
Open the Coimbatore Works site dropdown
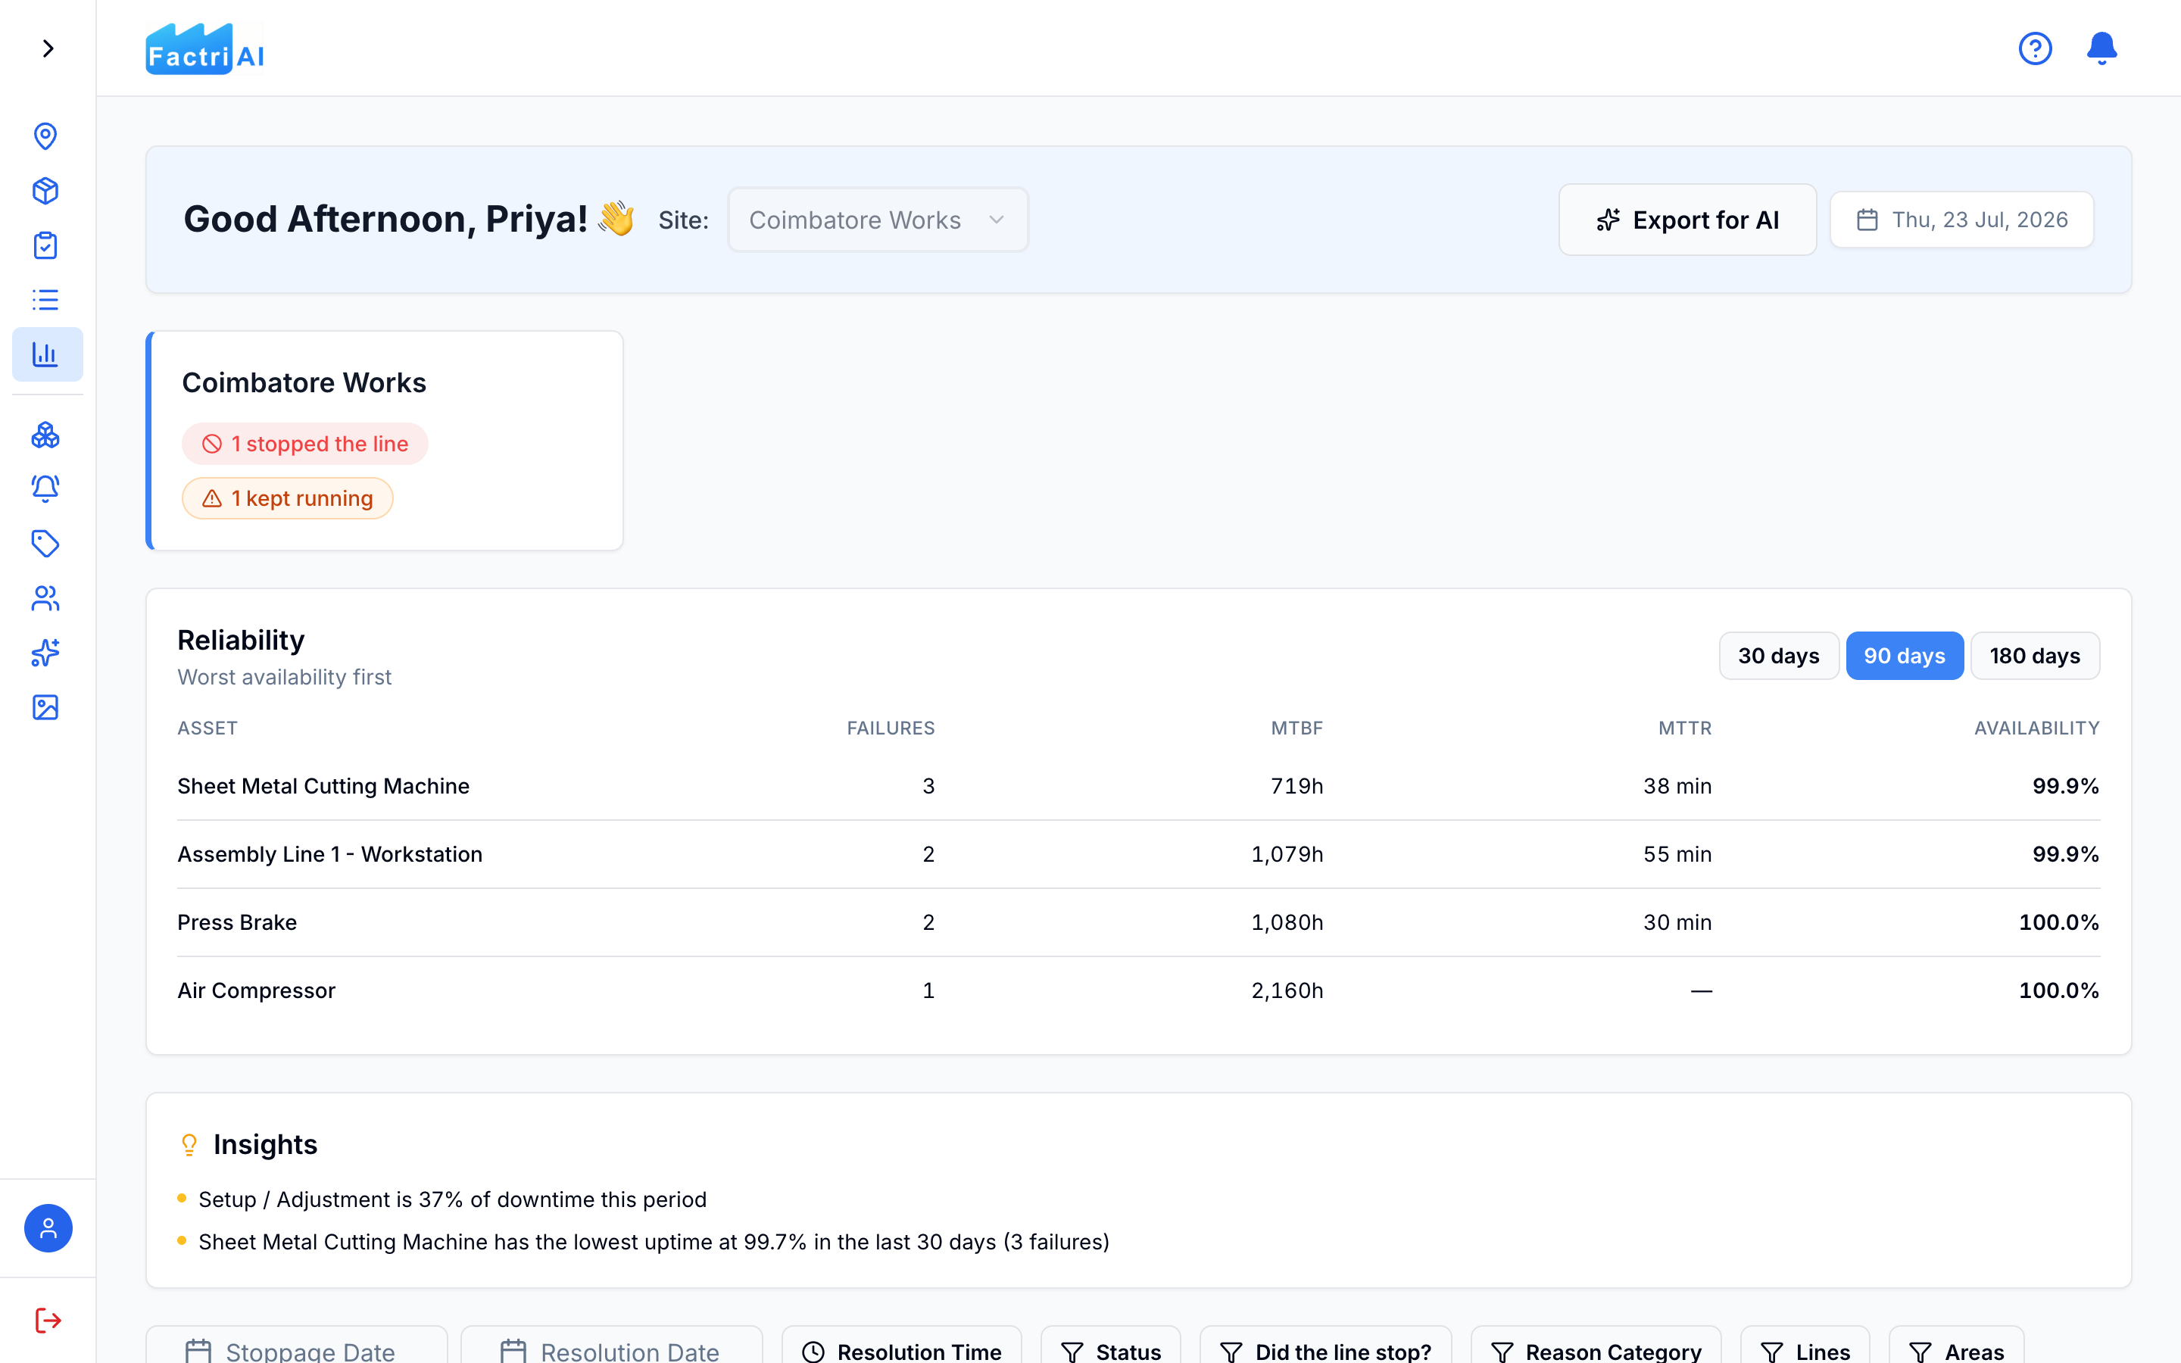pos(878,220)
